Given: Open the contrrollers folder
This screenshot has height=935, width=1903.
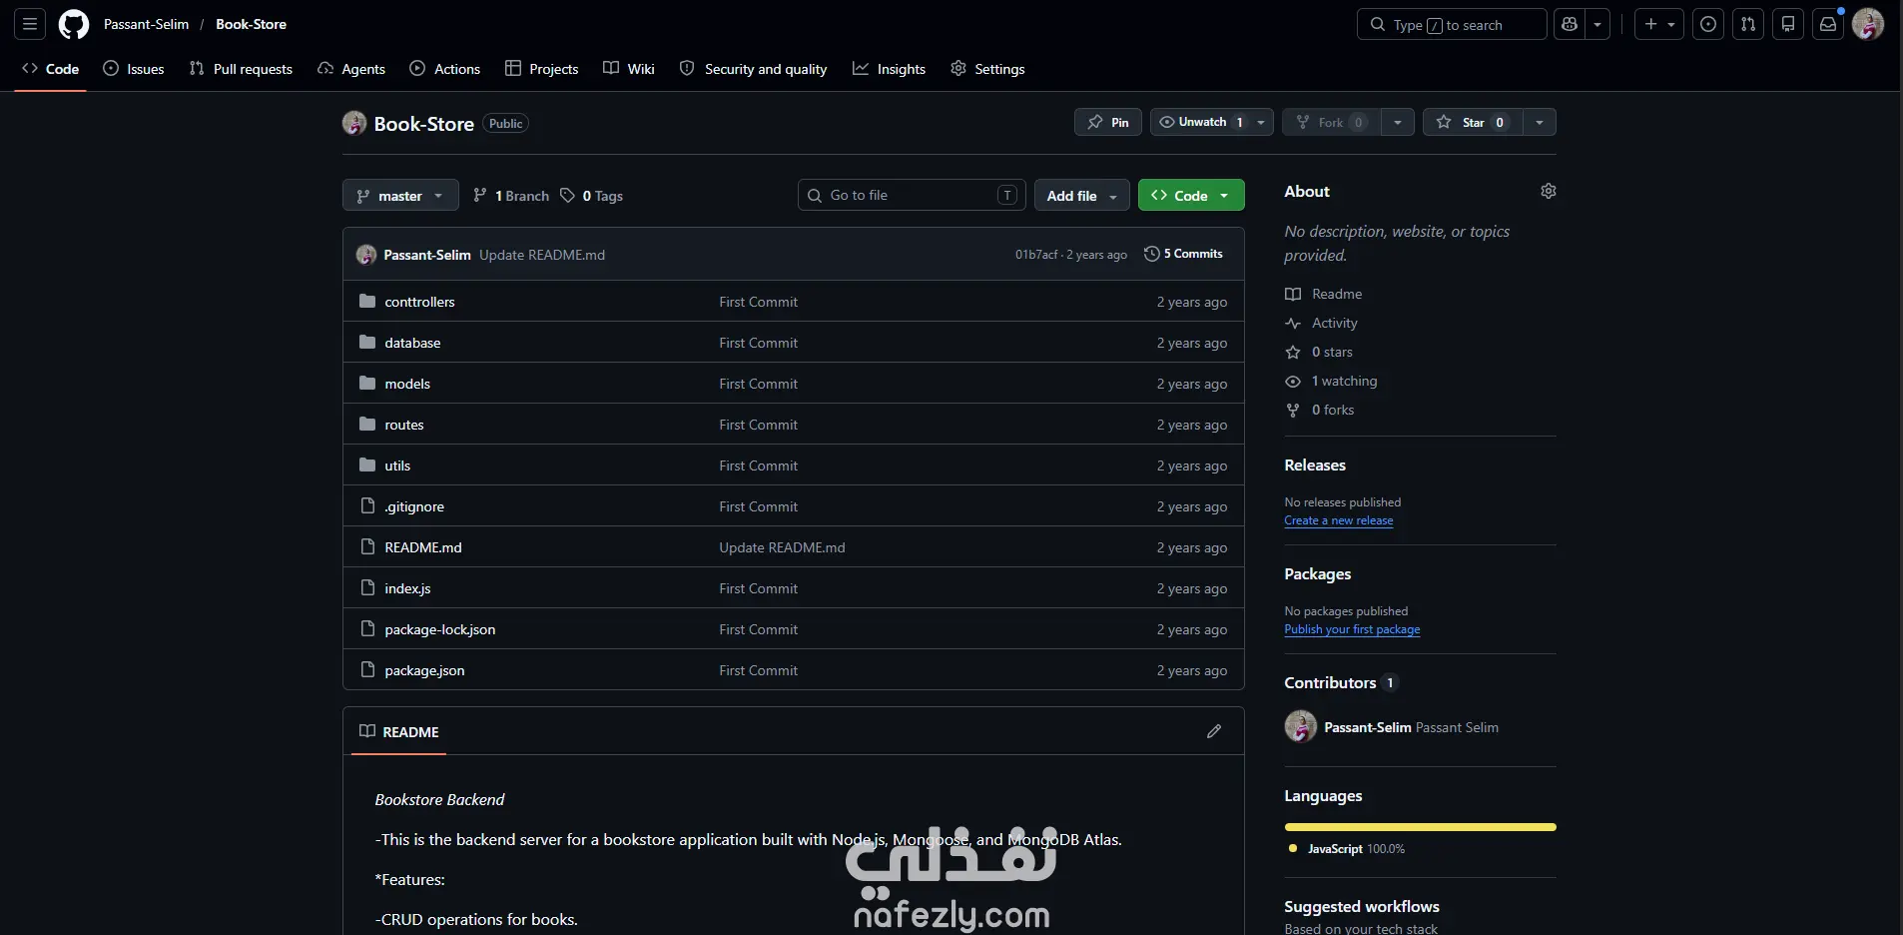Looking at the screenshot, I should (419, 302).
